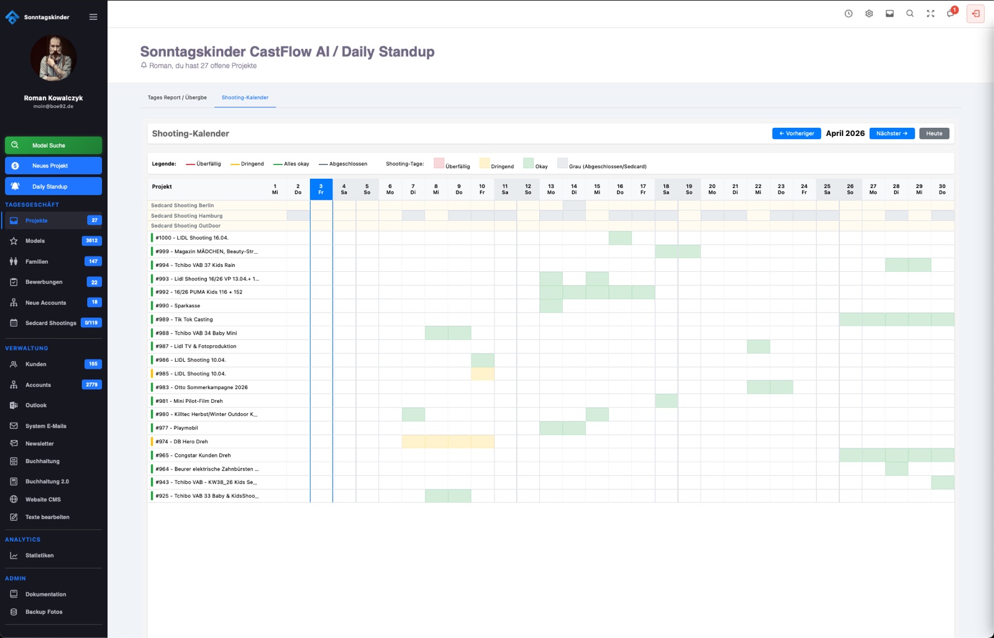Click yellow cell for #985 on day 10

(483, 374)
